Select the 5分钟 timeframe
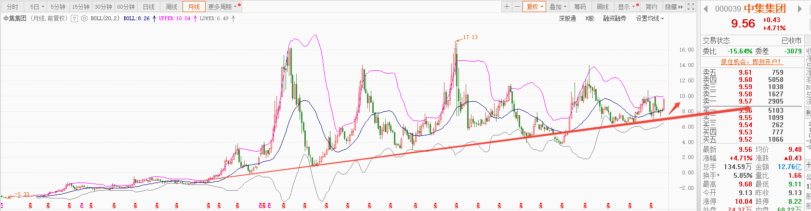Screen dimensions: 811x211 coord(58,7)
